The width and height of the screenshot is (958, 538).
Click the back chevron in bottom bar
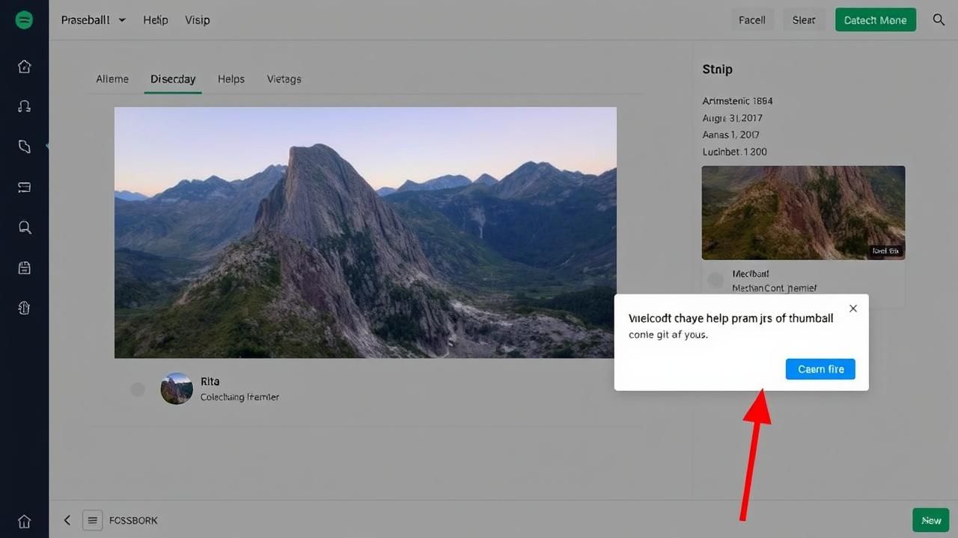(x=67, y=520)
